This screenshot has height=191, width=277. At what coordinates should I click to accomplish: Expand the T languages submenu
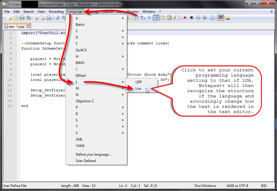click(x=99, y=126)
